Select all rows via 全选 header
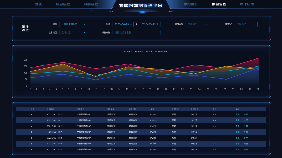This screenshot has width=282, height=158. [x=33, y=109]
